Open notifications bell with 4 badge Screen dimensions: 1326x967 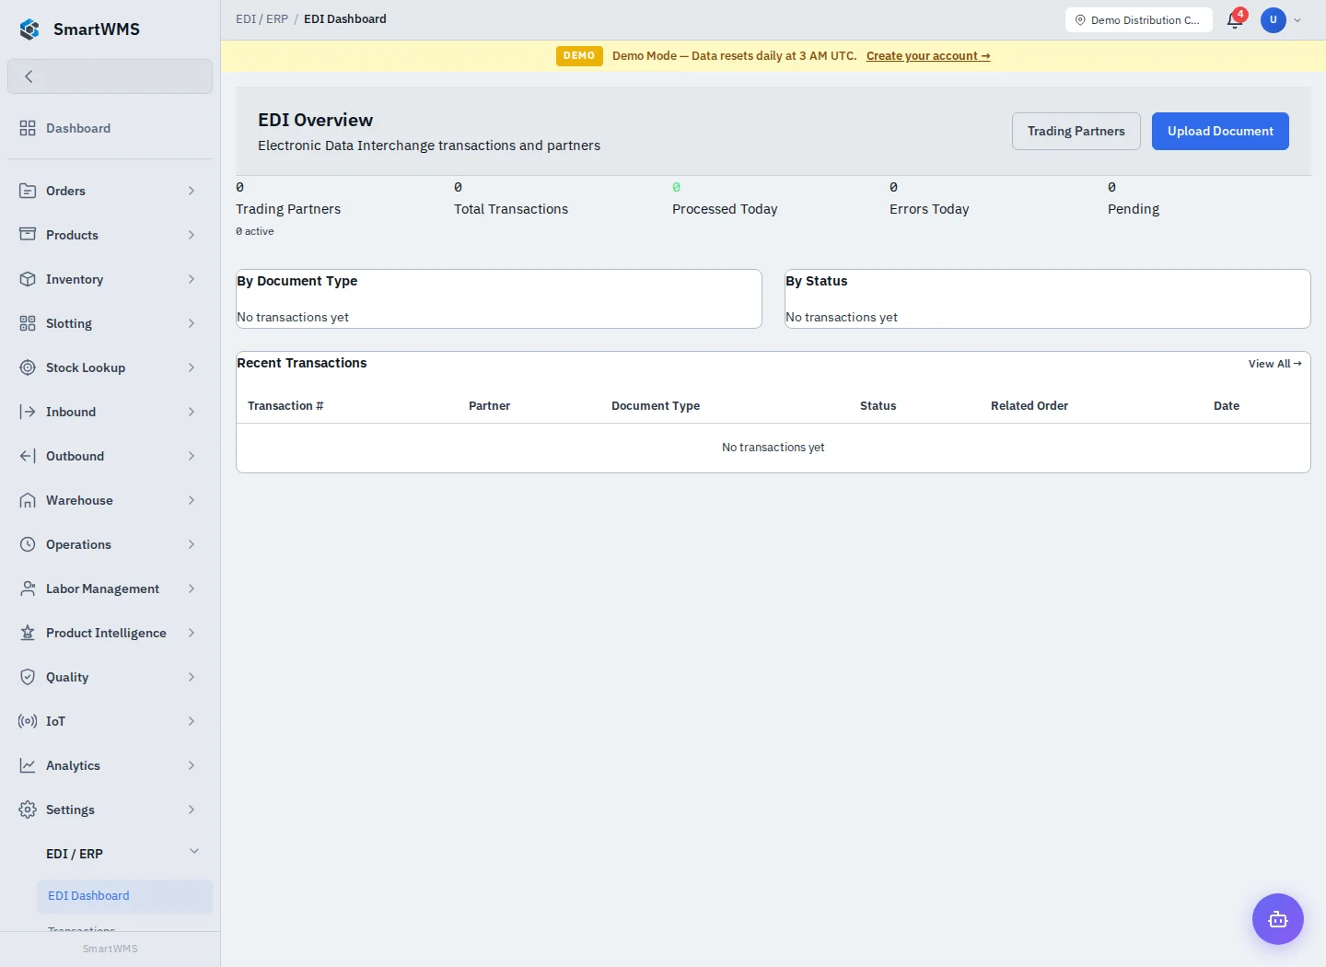(x=1236, y=19)
